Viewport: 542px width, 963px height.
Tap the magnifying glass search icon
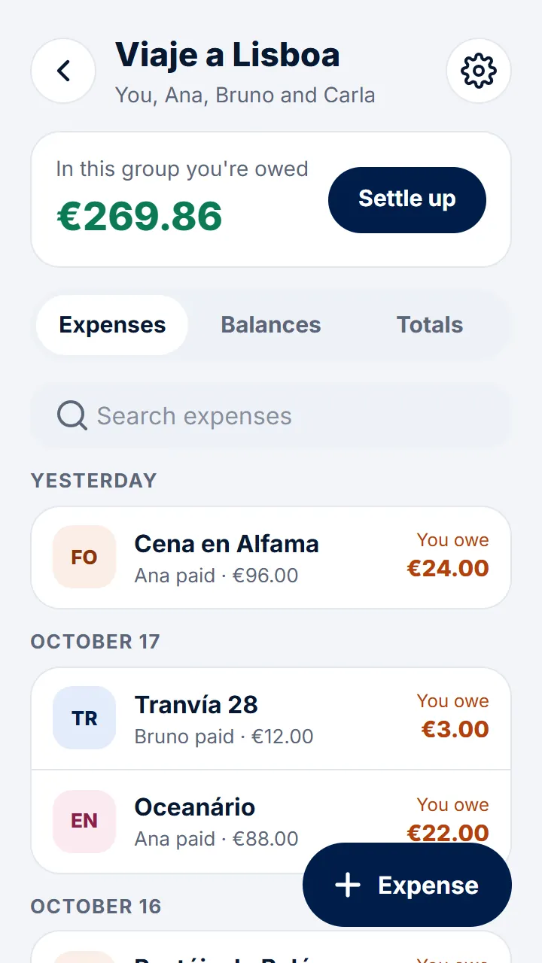72,415
